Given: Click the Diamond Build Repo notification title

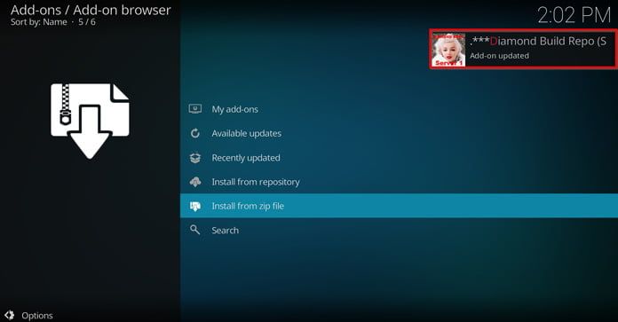Looking at the screenshot, I should (x=538, y=42).
